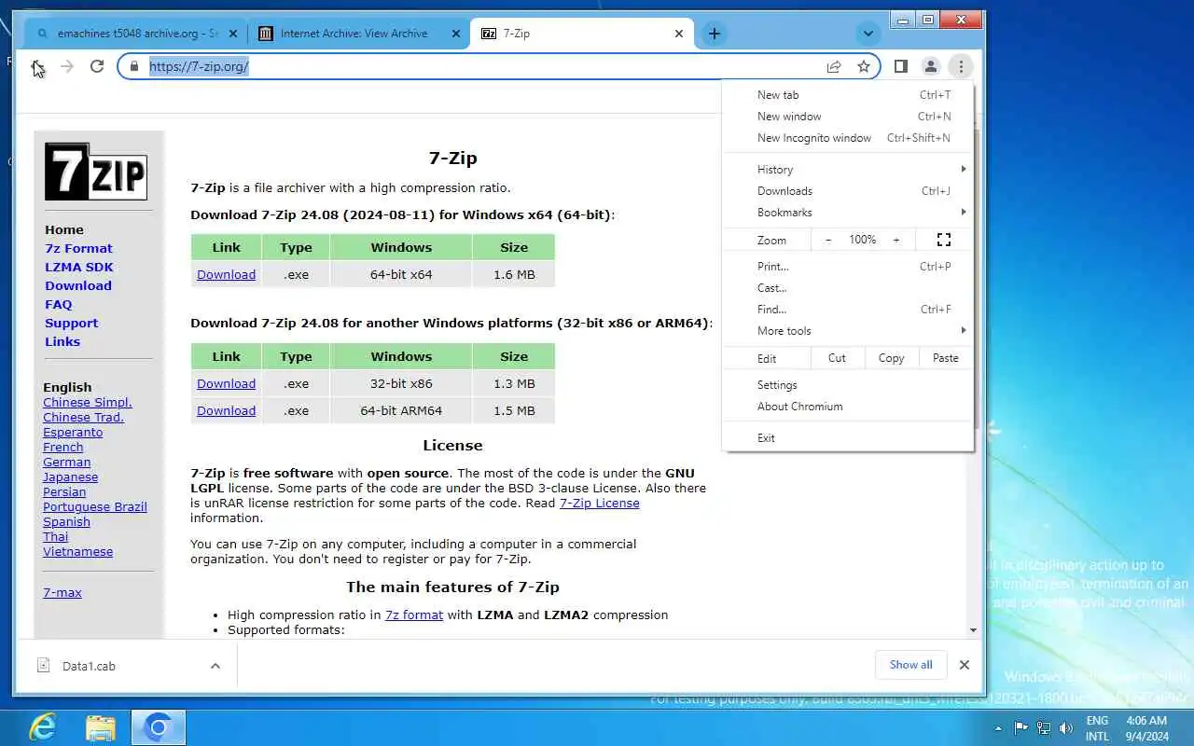
Task: Click the speaker volume tray icon
Action: coord(1066,728)
